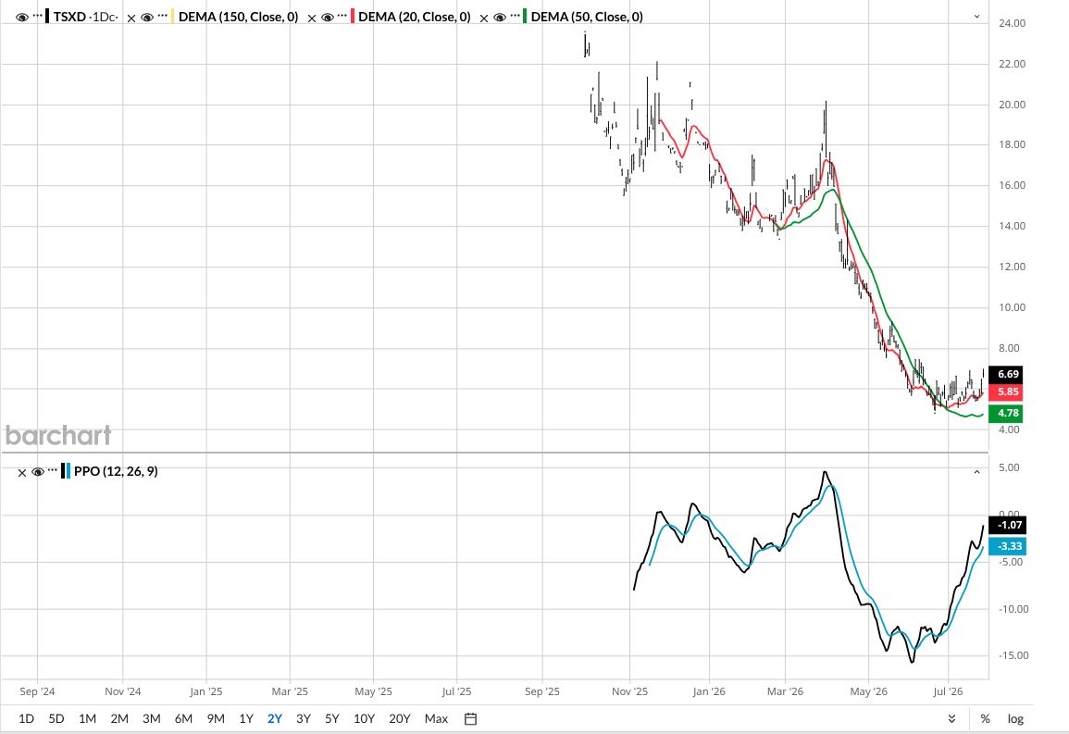The image size is (1069, 734).
Task: Open three-dot options for DEMA (150, Close, 0)
Action: click(x=162, y=15)
